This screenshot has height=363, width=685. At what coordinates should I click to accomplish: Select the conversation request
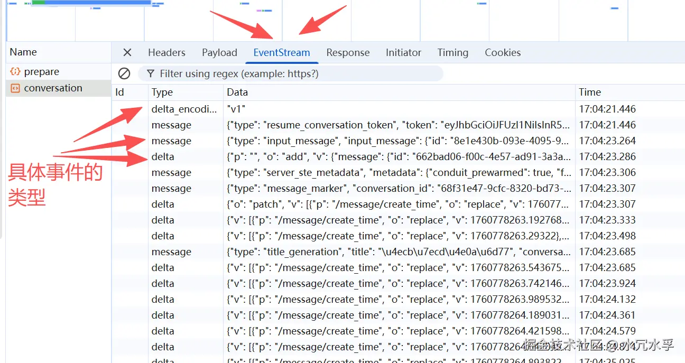coord(58,88)
